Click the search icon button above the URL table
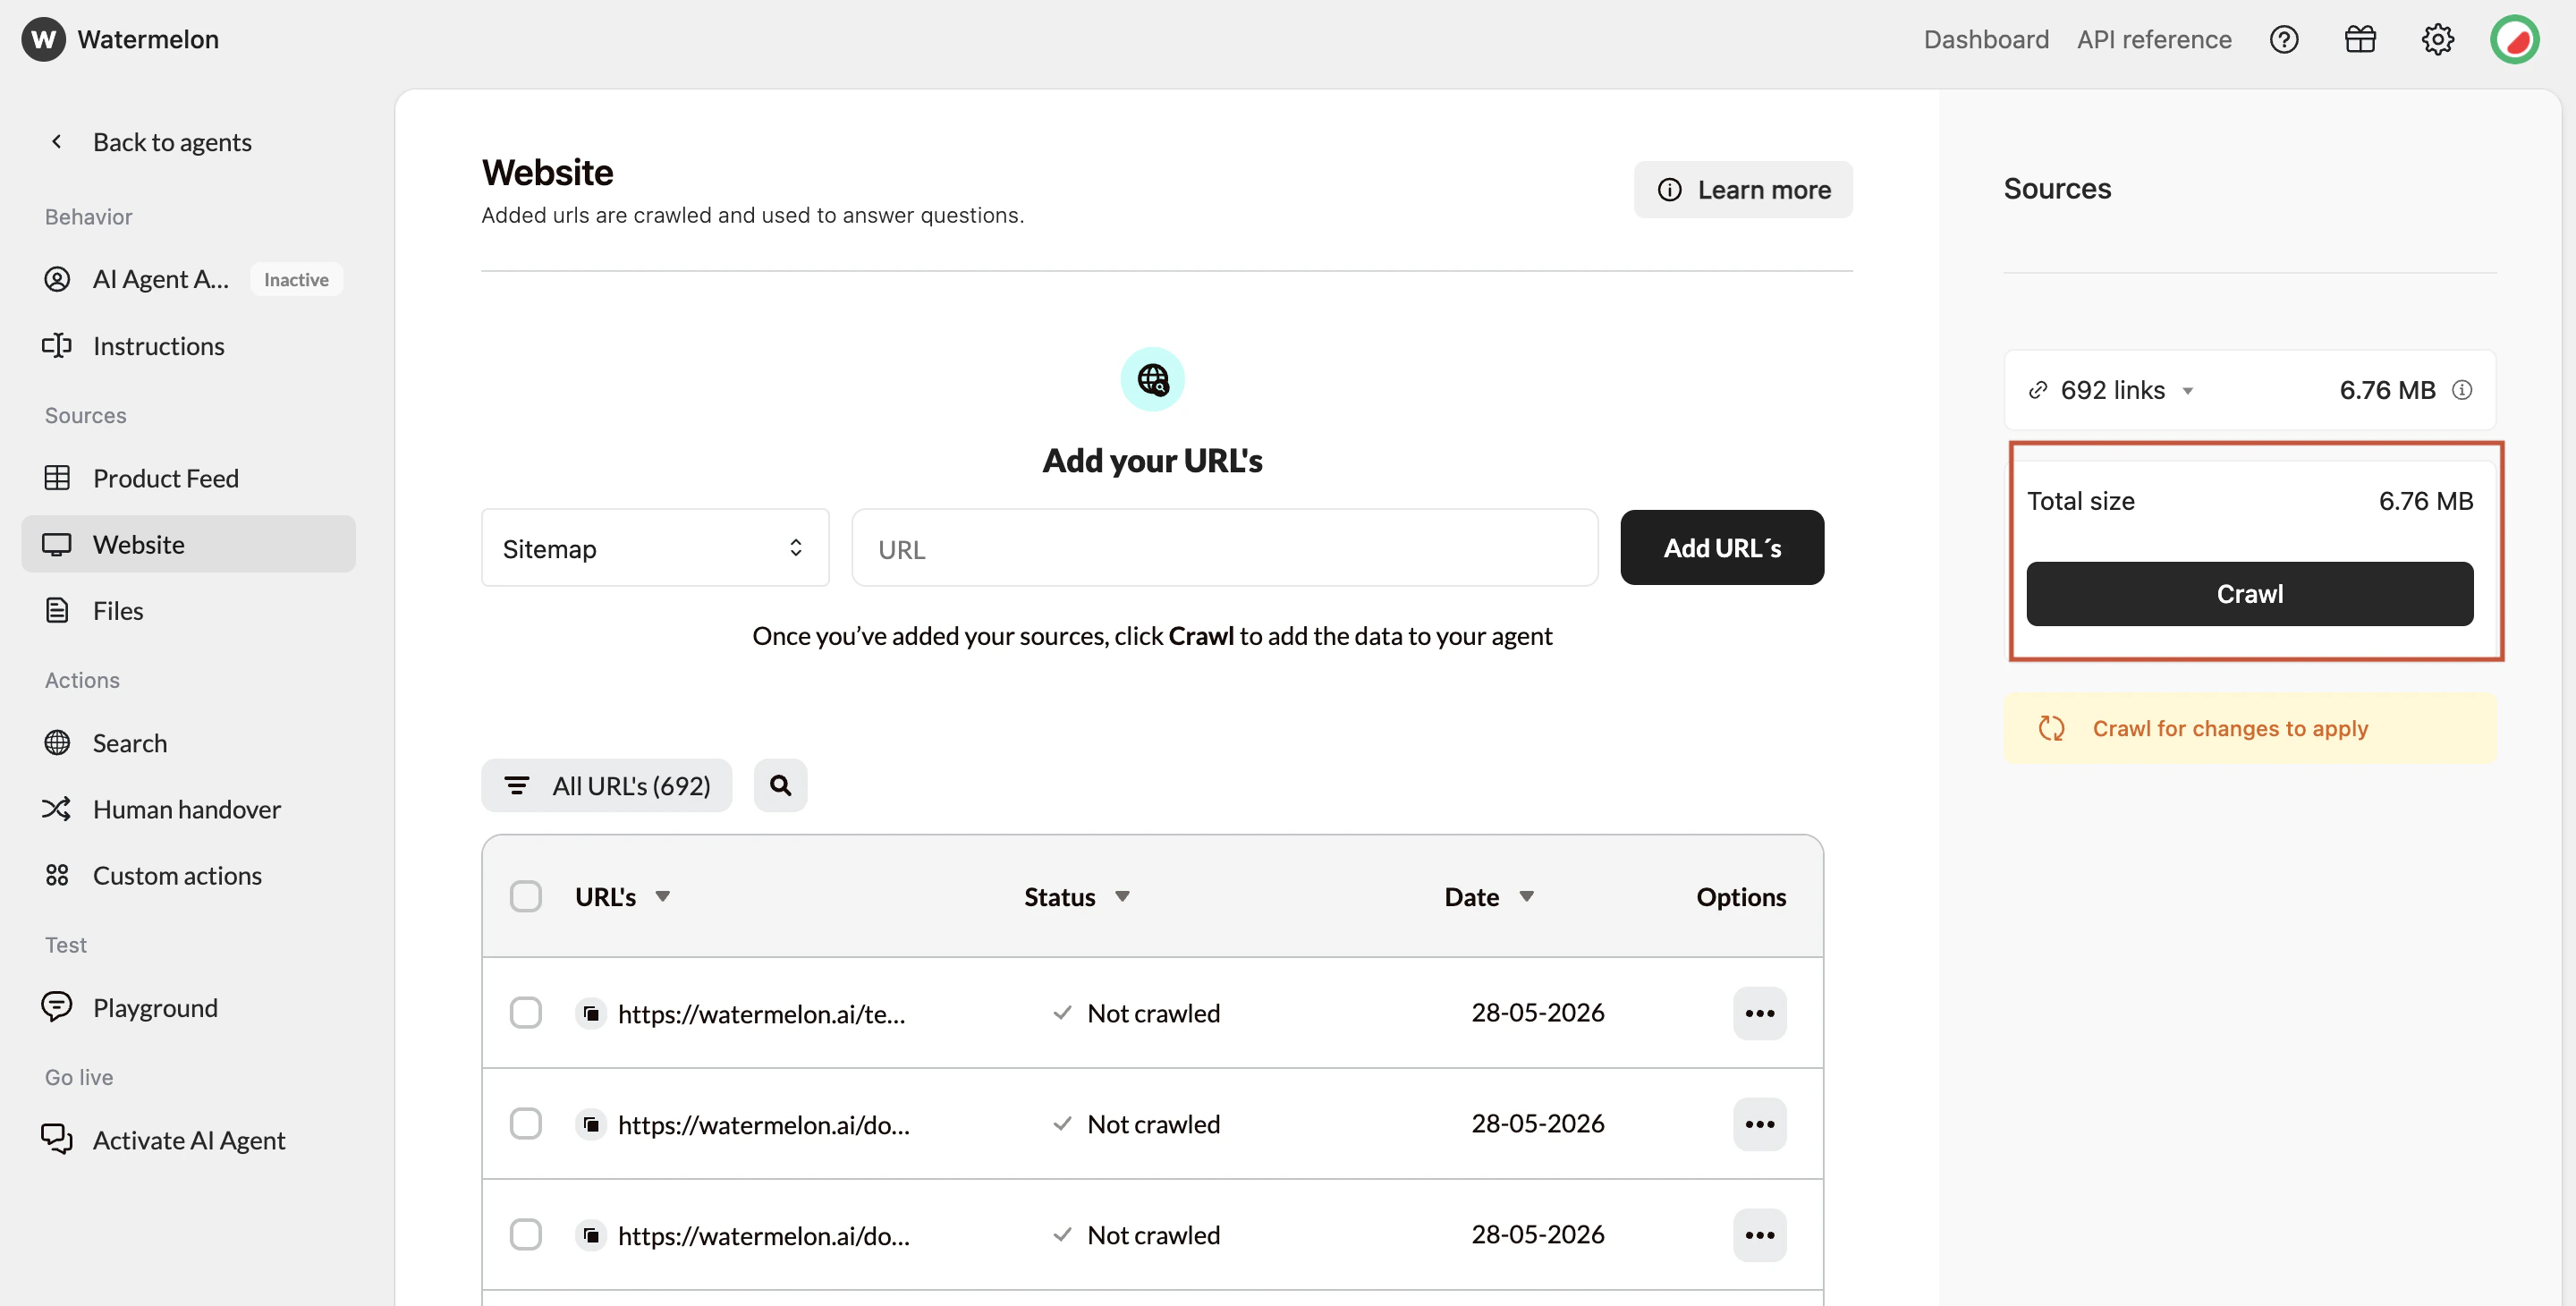Screen dimensions: 2576x1306 780,785
